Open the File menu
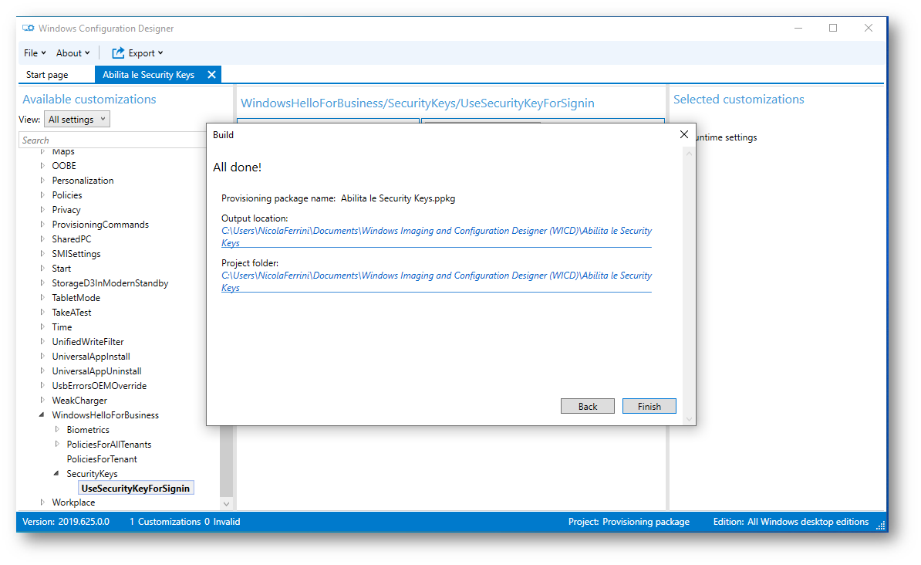The width and height of the screenshot is (921, 565). [35, 53]
